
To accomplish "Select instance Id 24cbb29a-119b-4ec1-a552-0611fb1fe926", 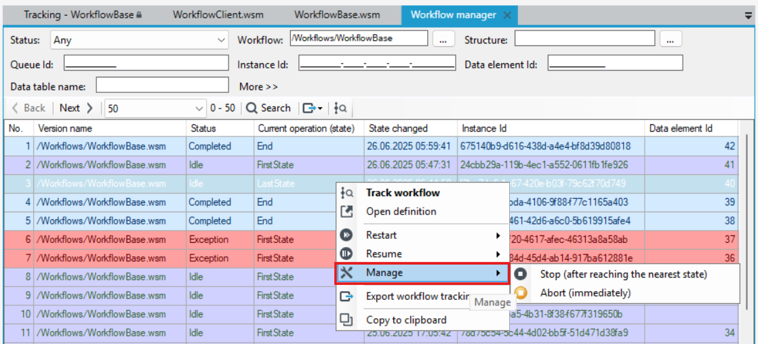I will point(551,165).
